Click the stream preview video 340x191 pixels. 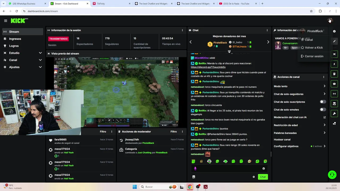[x=116, y=92]
